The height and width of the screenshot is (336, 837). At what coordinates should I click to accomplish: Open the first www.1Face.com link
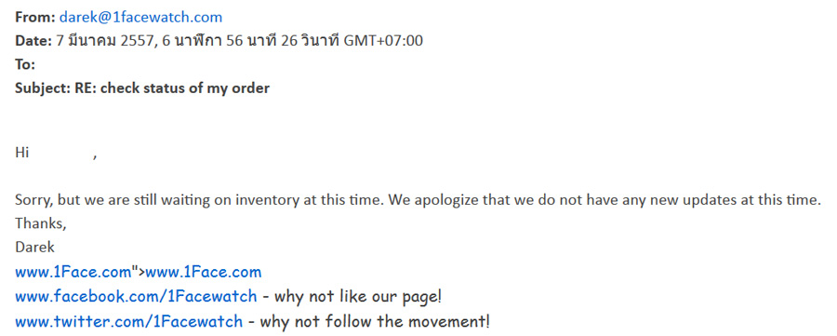point(73,272)
